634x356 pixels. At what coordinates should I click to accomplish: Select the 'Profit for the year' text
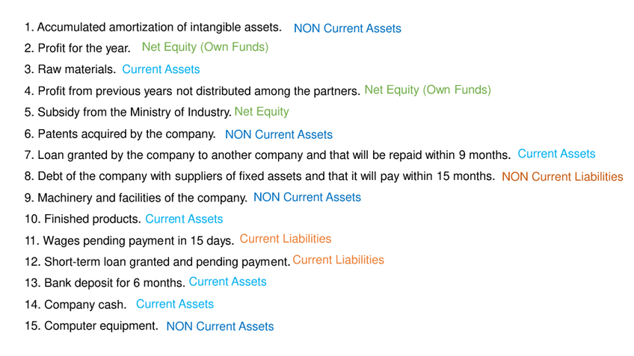(x=78, y=48)
